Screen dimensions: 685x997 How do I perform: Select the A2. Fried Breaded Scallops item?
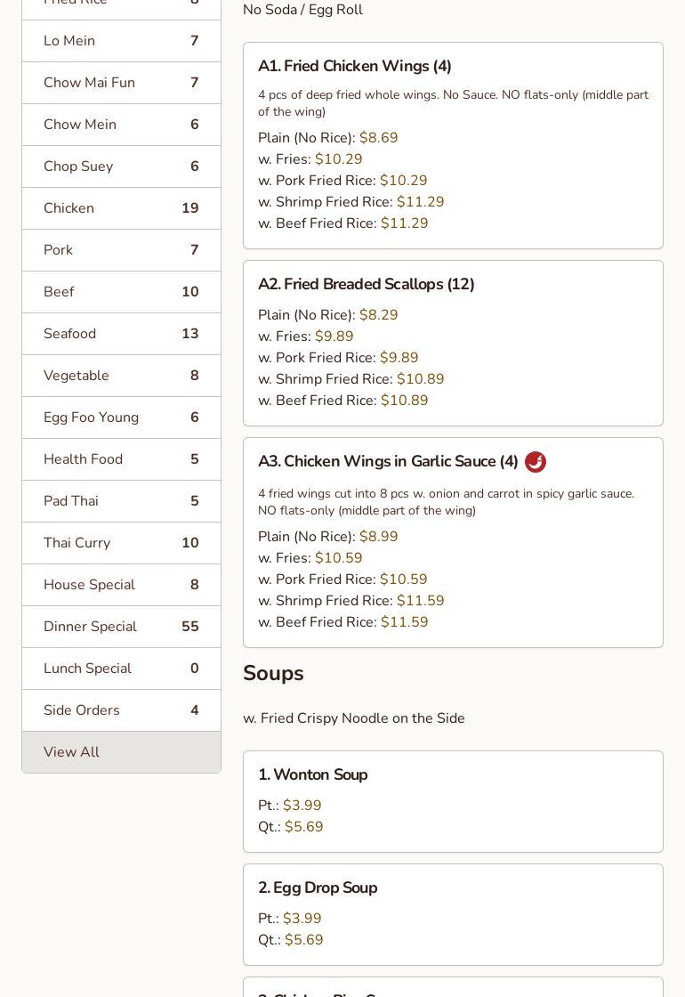tap(367, 285)
